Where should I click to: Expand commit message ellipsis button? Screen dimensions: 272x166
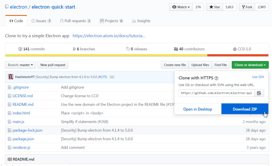(x=112, y=77)
